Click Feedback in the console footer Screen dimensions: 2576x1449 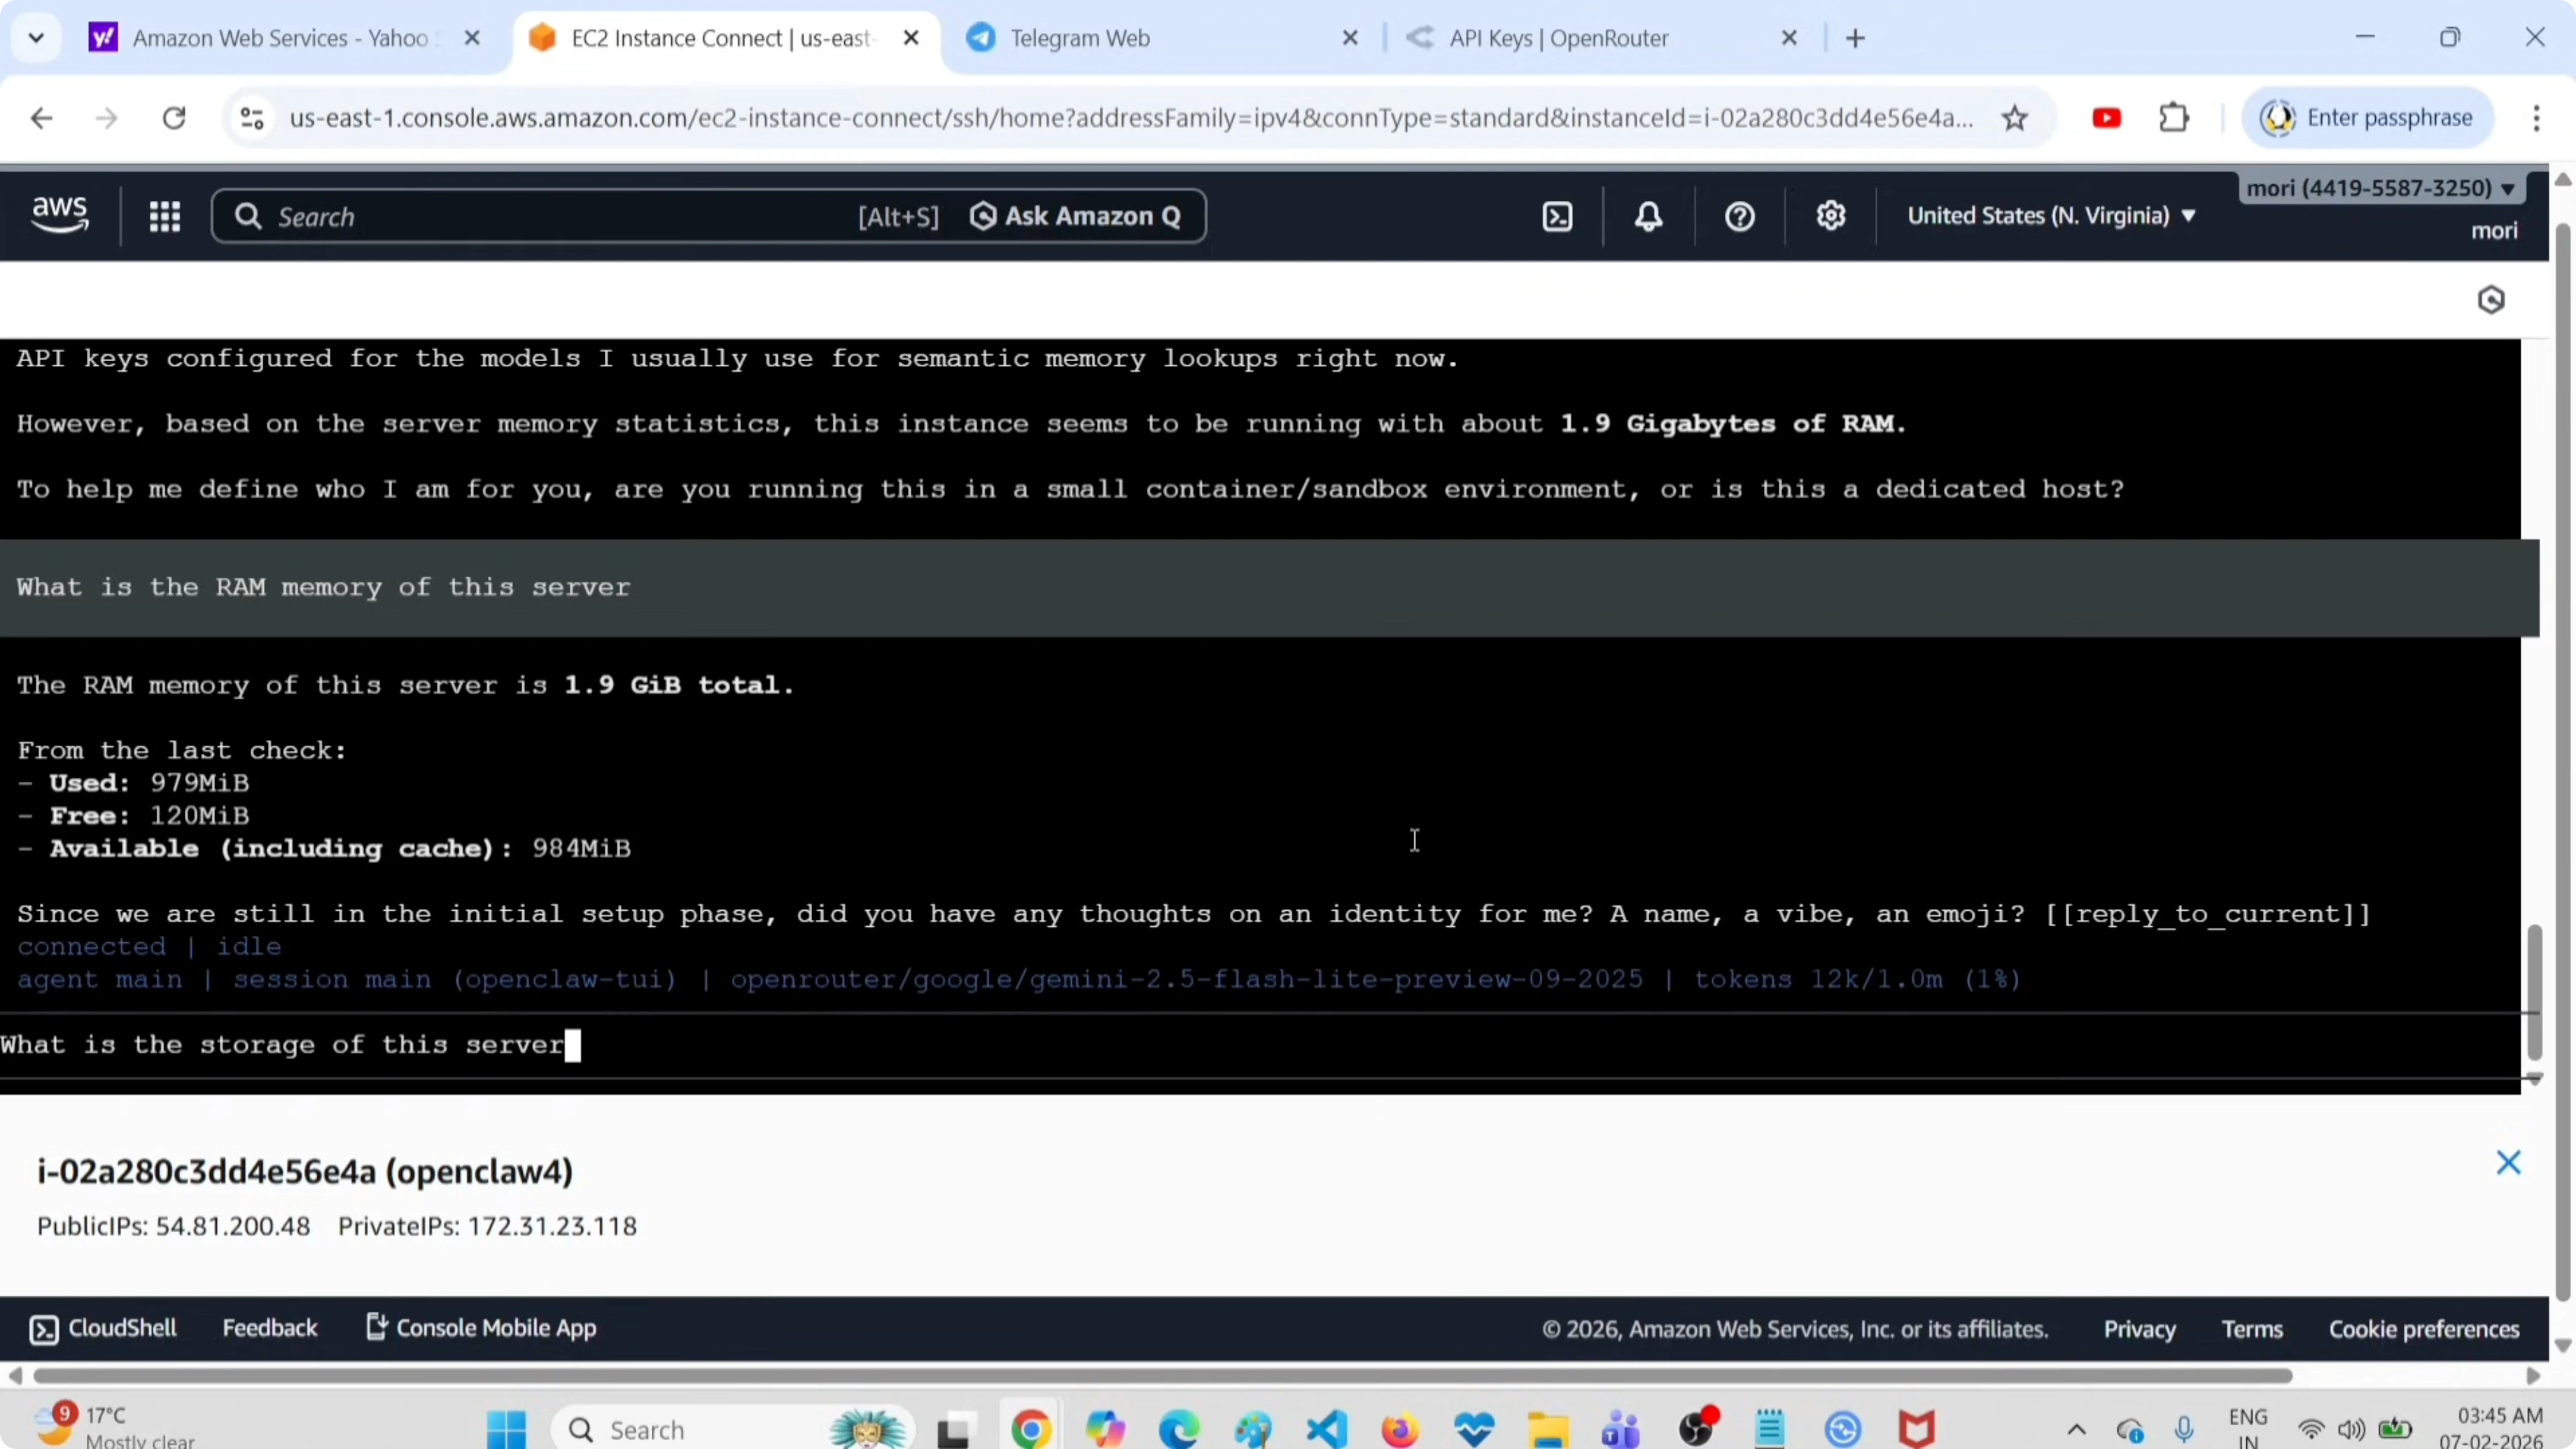270,1328
